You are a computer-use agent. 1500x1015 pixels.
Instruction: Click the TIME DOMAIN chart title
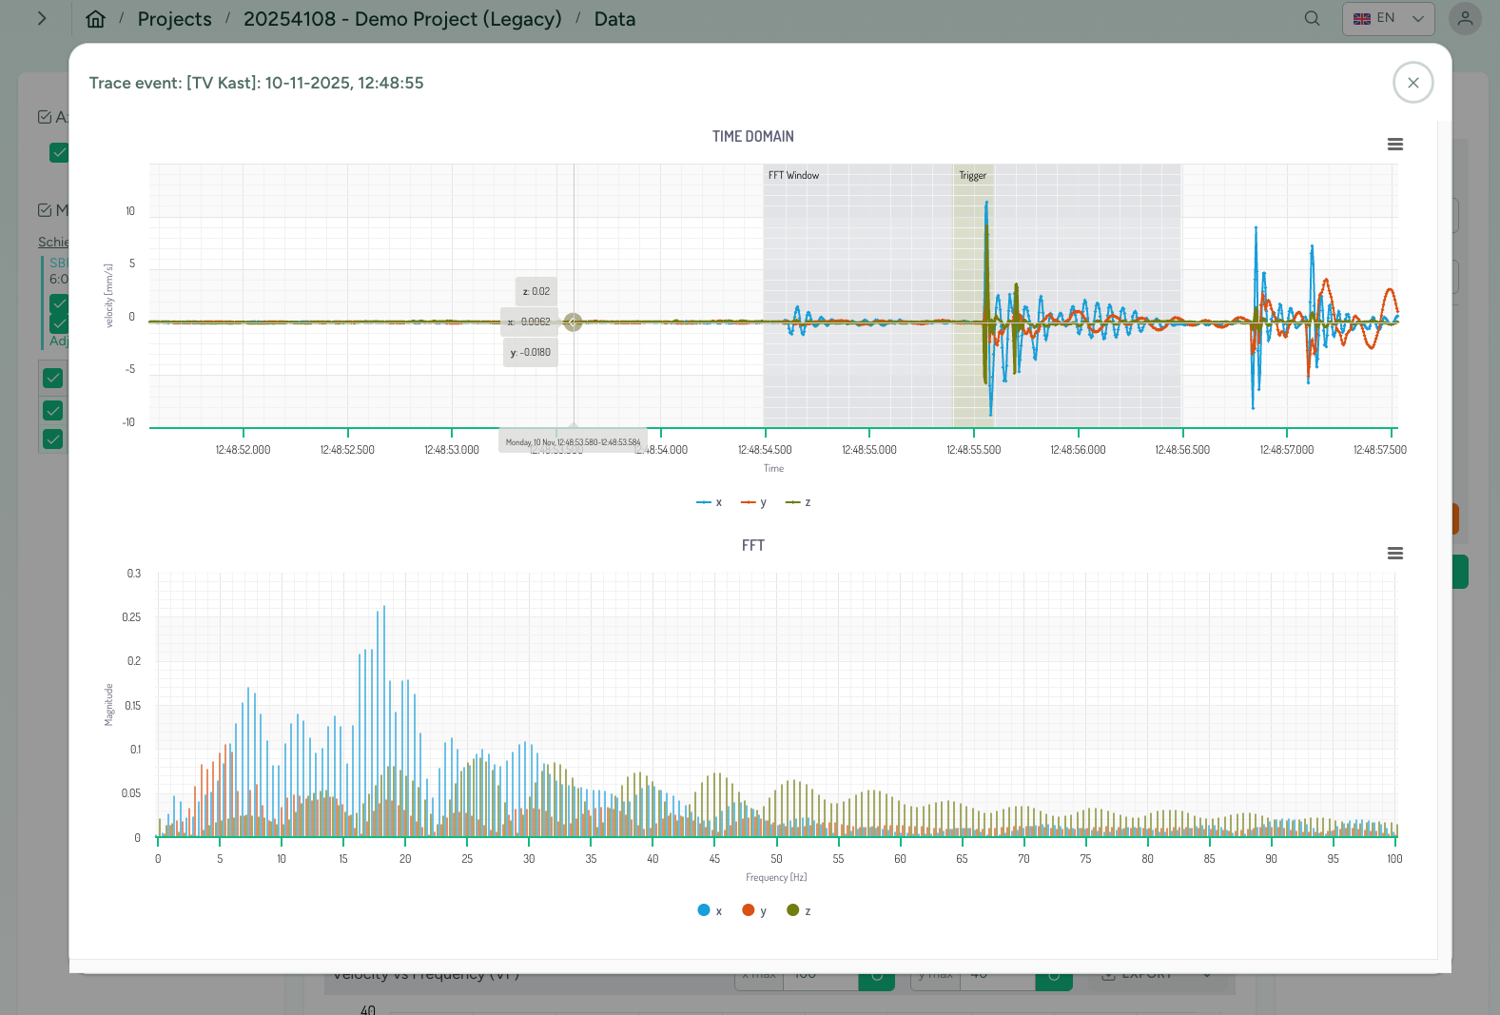pyautogui.click(x=752, y=136)
